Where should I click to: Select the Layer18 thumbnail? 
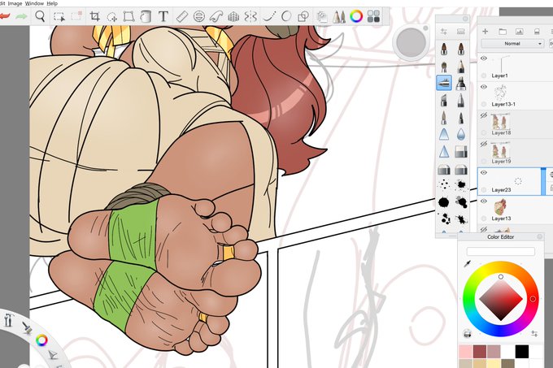[x=500, y=122]
